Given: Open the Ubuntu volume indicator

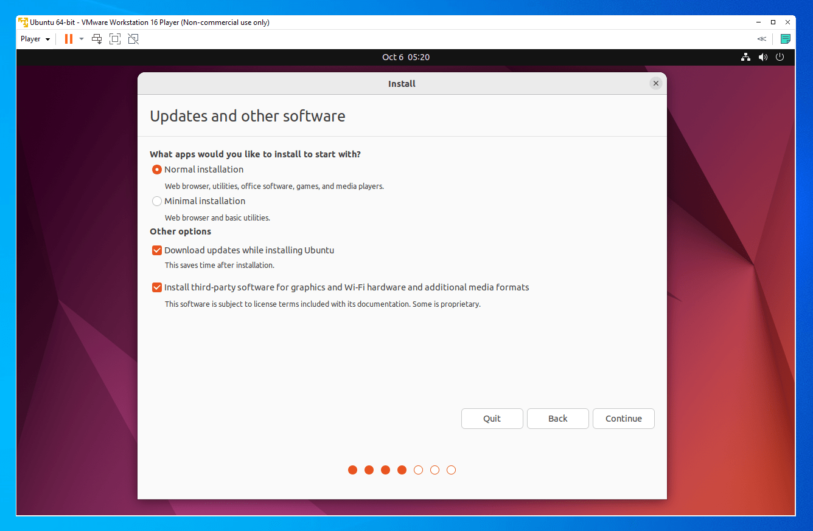Looking at the screenshot, I should [763, 57].
